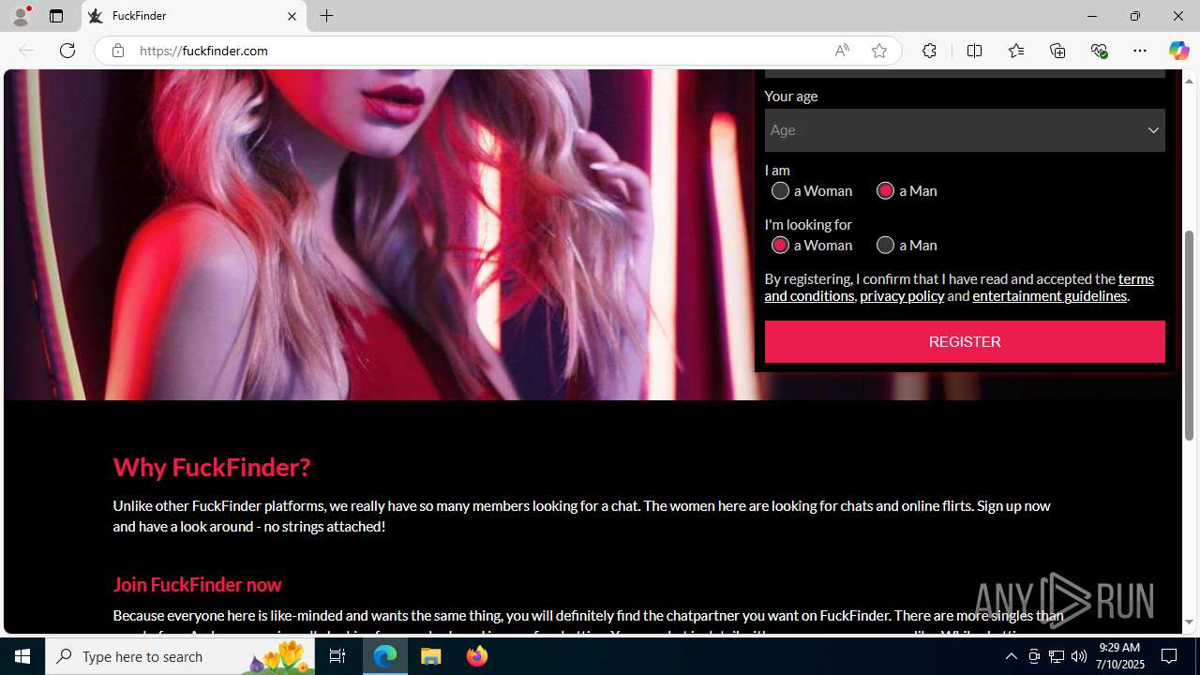Open Task View on the taskbar

pos(337,656)
